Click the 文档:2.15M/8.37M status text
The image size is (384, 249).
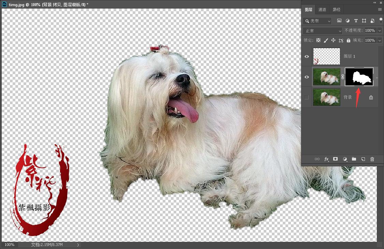click(47, 245)
